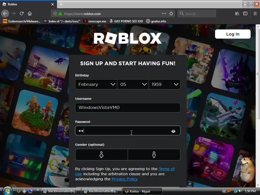Open Endermanch/Malware bookmark
The image size is (260, 195).
tap(22, 21)
